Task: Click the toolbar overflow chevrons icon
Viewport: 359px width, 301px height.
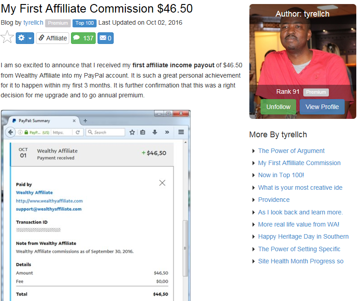Action: click(167, 132)
